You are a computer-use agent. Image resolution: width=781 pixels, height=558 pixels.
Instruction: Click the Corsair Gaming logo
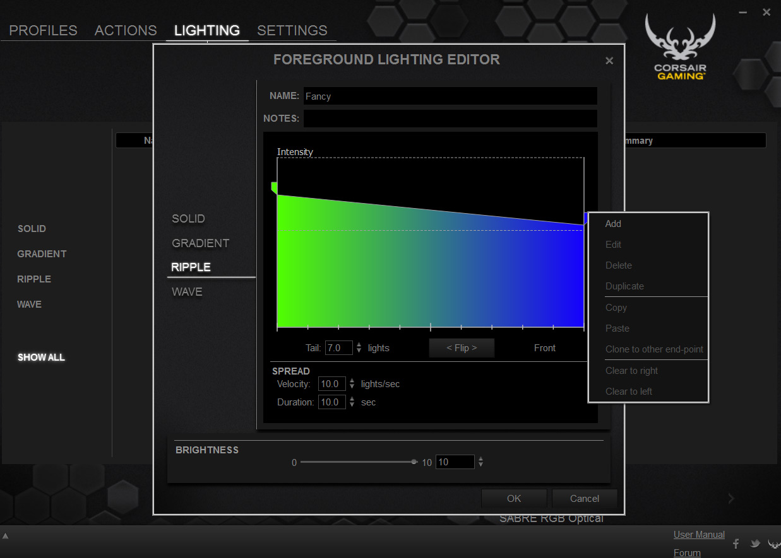tap(680, 48)
